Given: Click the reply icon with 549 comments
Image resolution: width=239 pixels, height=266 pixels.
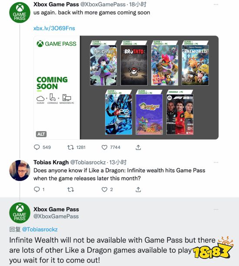Looking at the screenshot, I should tap(37, 147).
